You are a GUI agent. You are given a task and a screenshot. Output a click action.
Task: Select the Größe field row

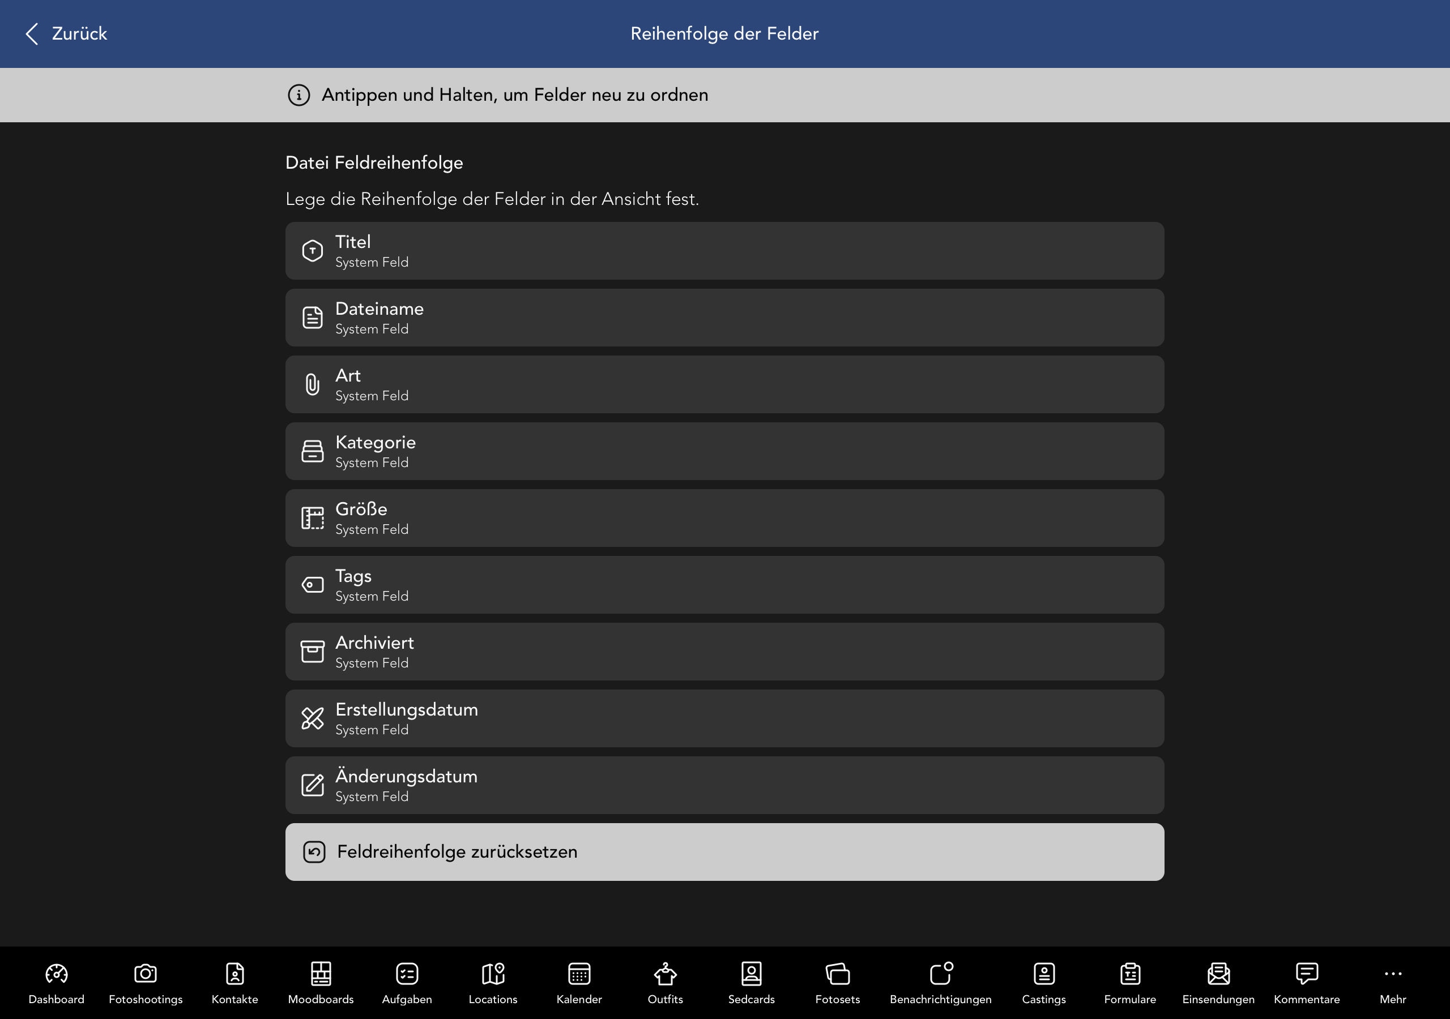tap(724, 519)
